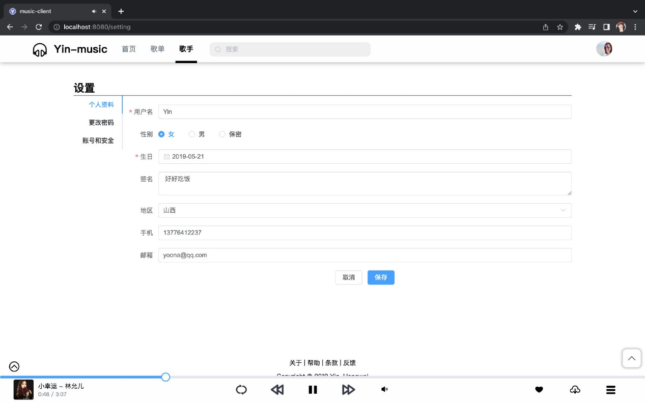Click the scroll-to-top arrow button
This screenshot has height=403, width=645.
pyautogui.click(x=631, y=358)
